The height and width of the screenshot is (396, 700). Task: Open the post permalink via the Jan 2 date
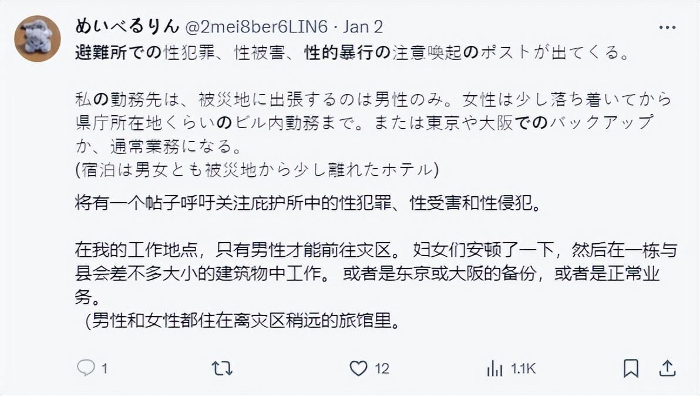(363, 27)
